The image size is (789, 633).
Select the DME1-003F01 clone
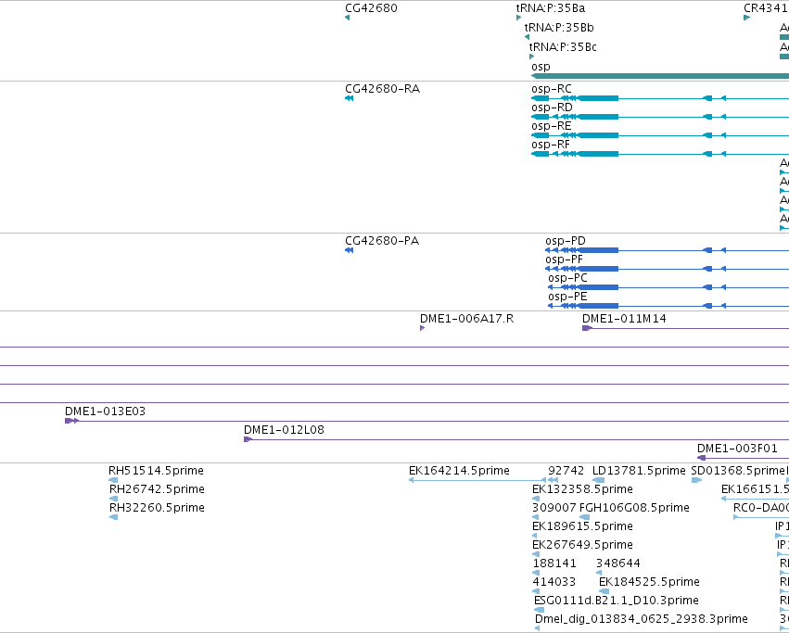tap(743, 458)
